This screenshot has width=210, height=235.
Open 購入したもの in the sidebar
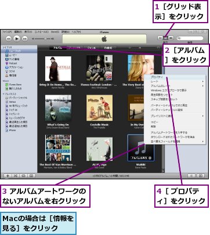(19, 89)
